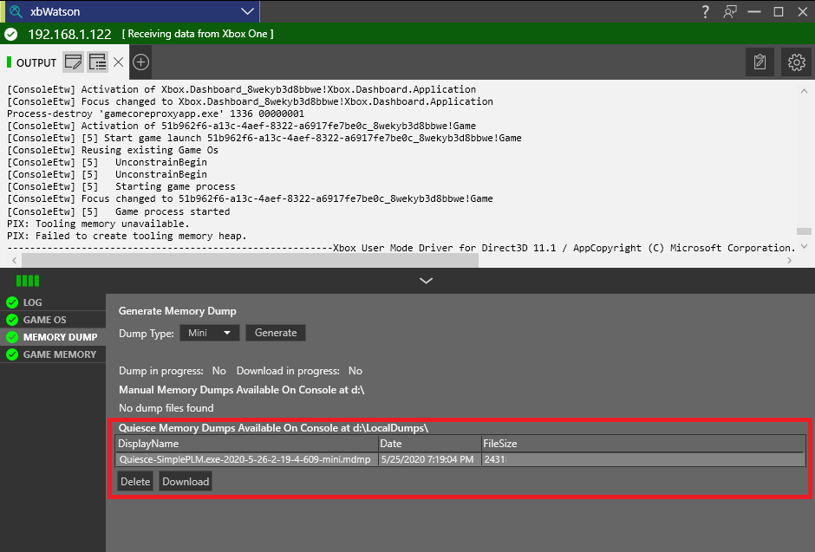The height and width of the screenshot is (552, 815).
Task: Click the Delete button
Action: (x=135, y=482)
